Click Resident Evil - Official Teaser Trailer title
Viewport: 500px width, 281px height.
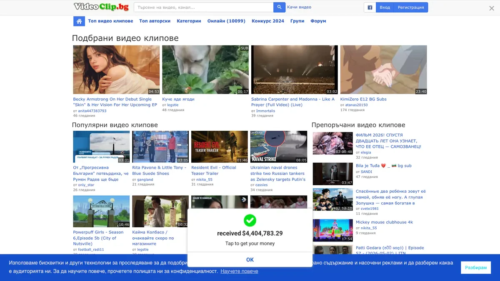214,170
